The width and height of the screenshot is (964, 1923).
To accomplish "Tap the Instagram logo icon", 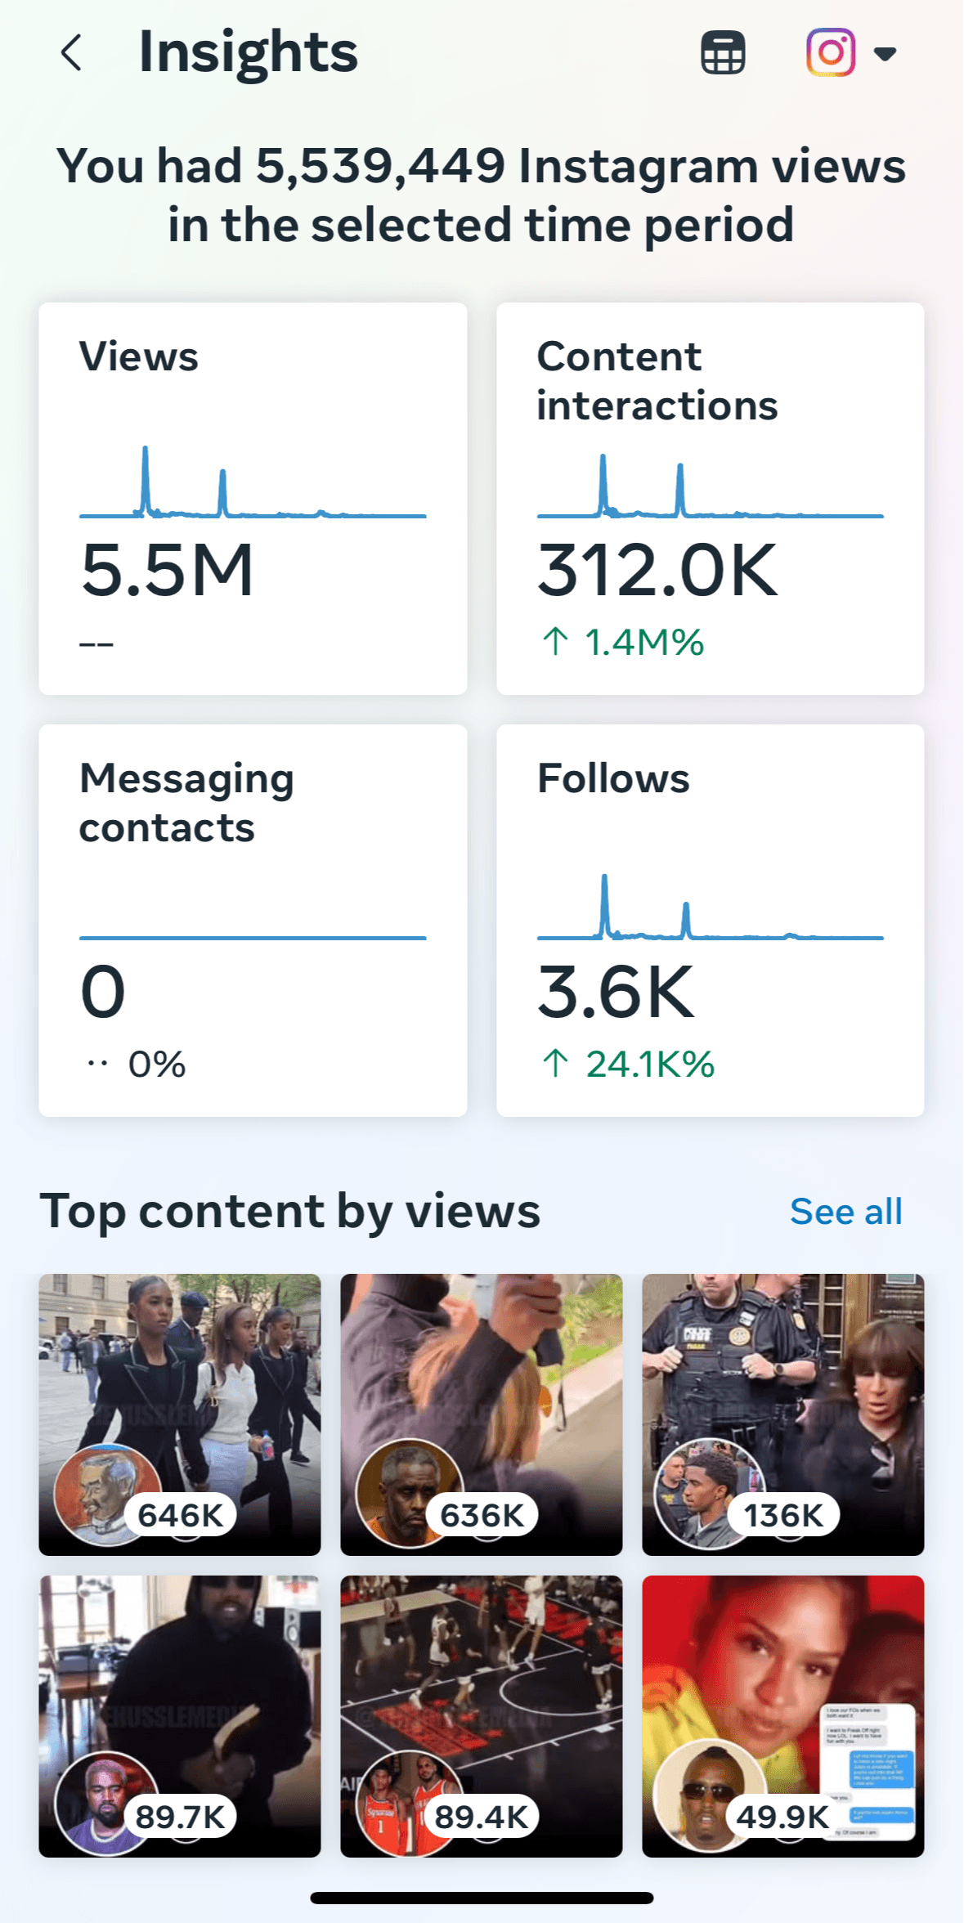I will (x=831, y=52).
